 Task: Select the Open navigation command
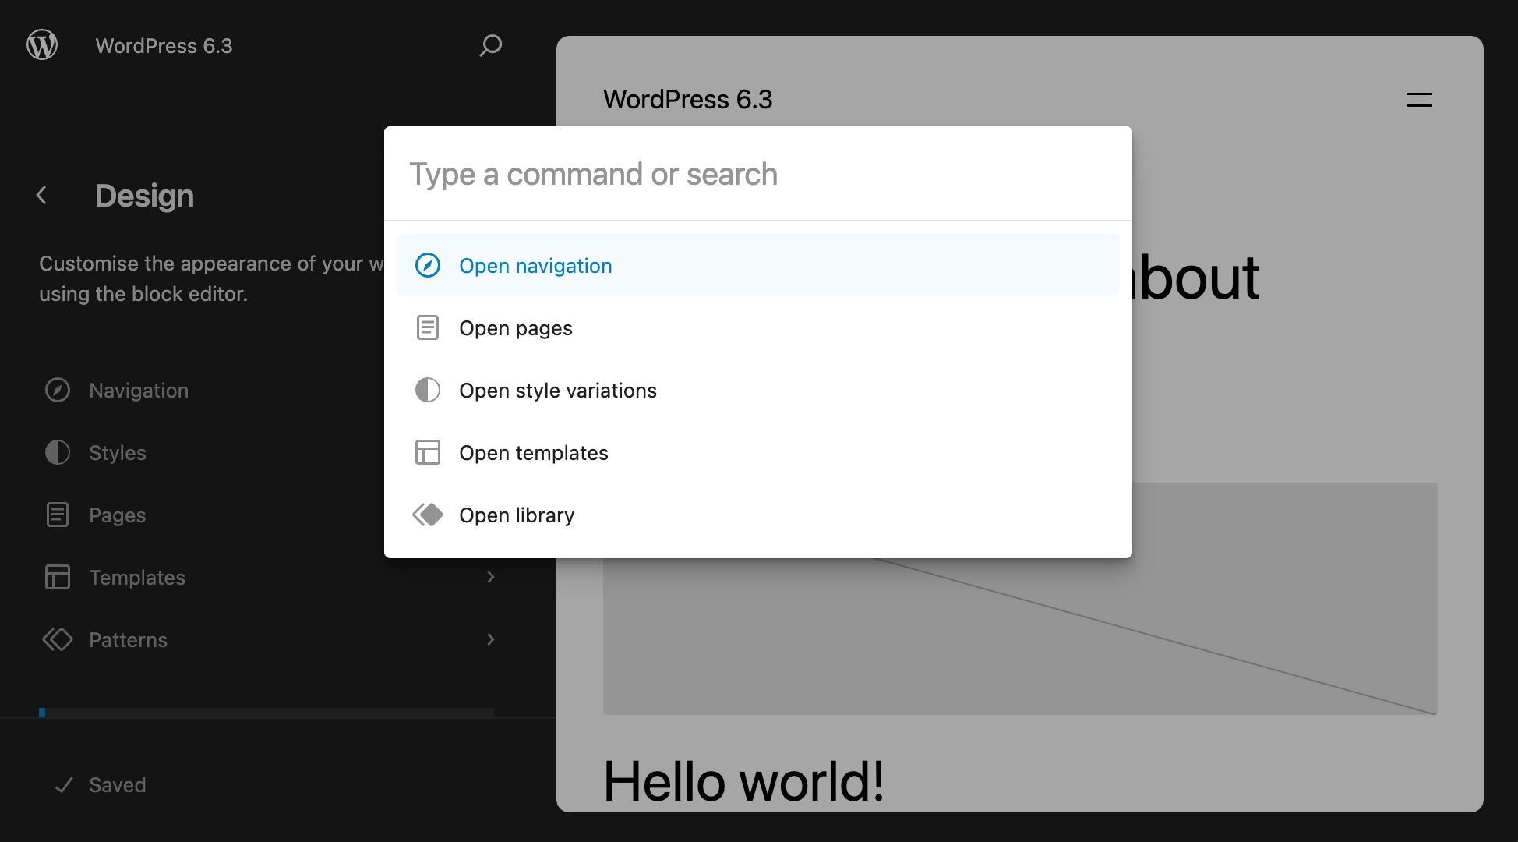535,265
